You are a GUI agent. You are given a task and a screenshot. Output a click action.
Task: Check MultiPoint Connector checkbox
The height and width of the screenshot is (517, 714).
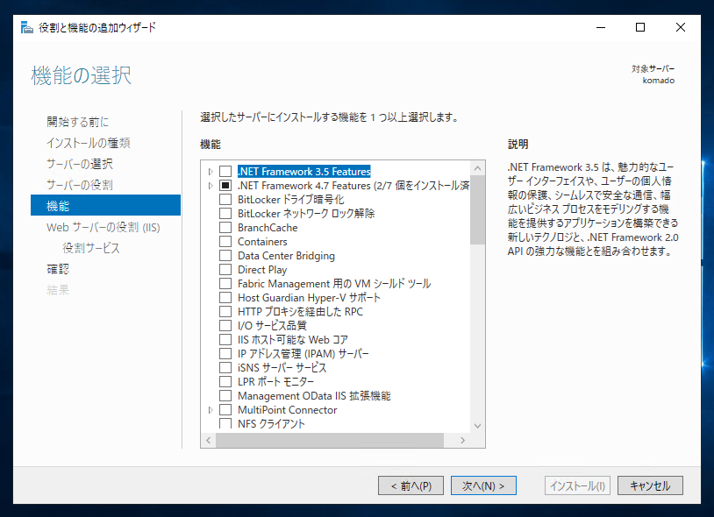point(225,410)
